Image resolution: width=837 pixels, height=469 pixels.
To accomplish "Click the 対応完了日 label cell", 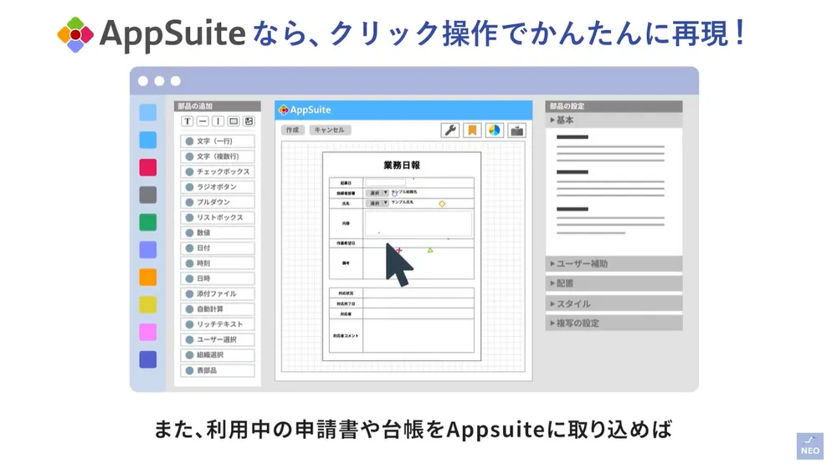I will tap(346, 303).
